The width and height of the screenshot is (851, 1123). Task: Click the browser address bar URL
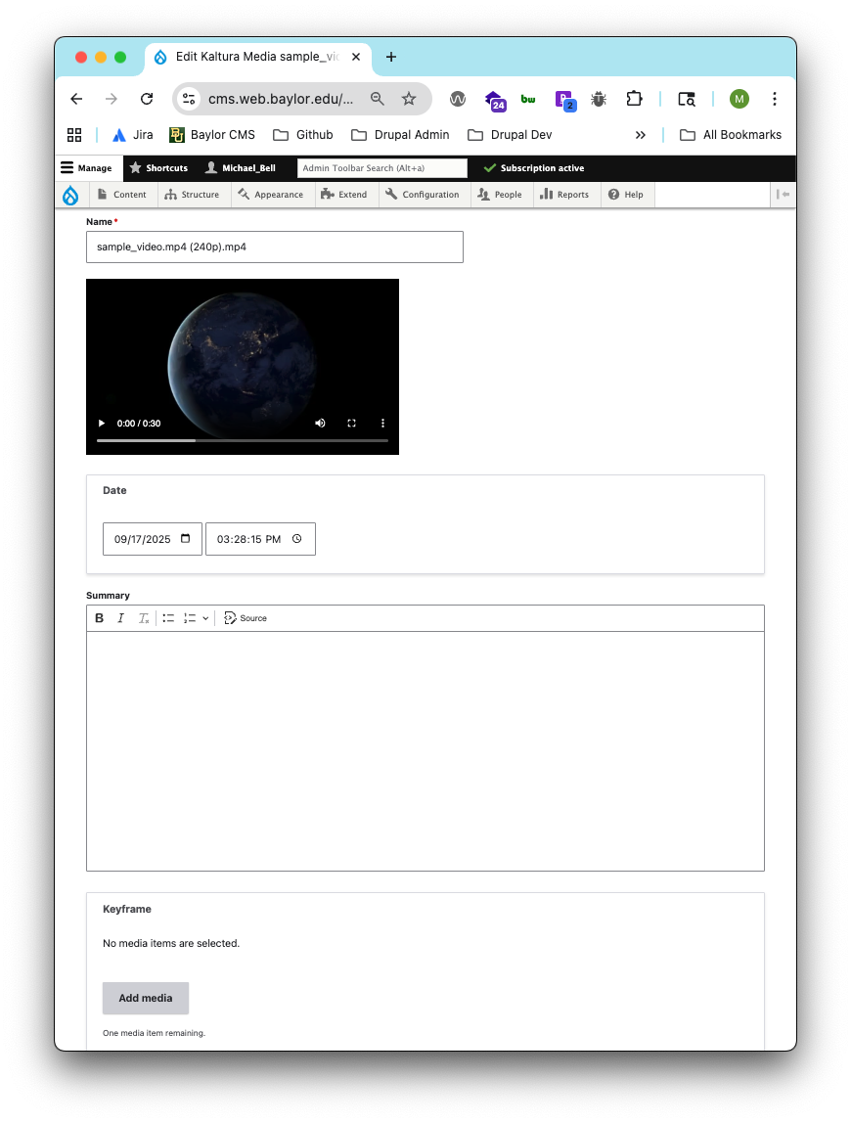280,99
